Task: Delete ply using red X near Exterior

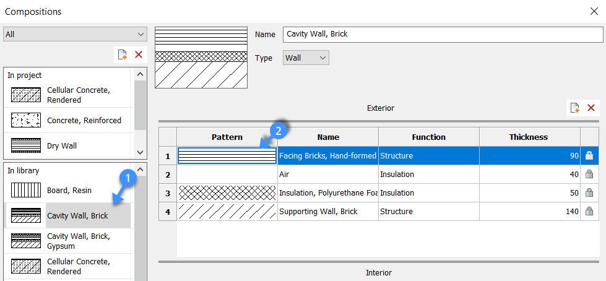Action: coord(591,108)
